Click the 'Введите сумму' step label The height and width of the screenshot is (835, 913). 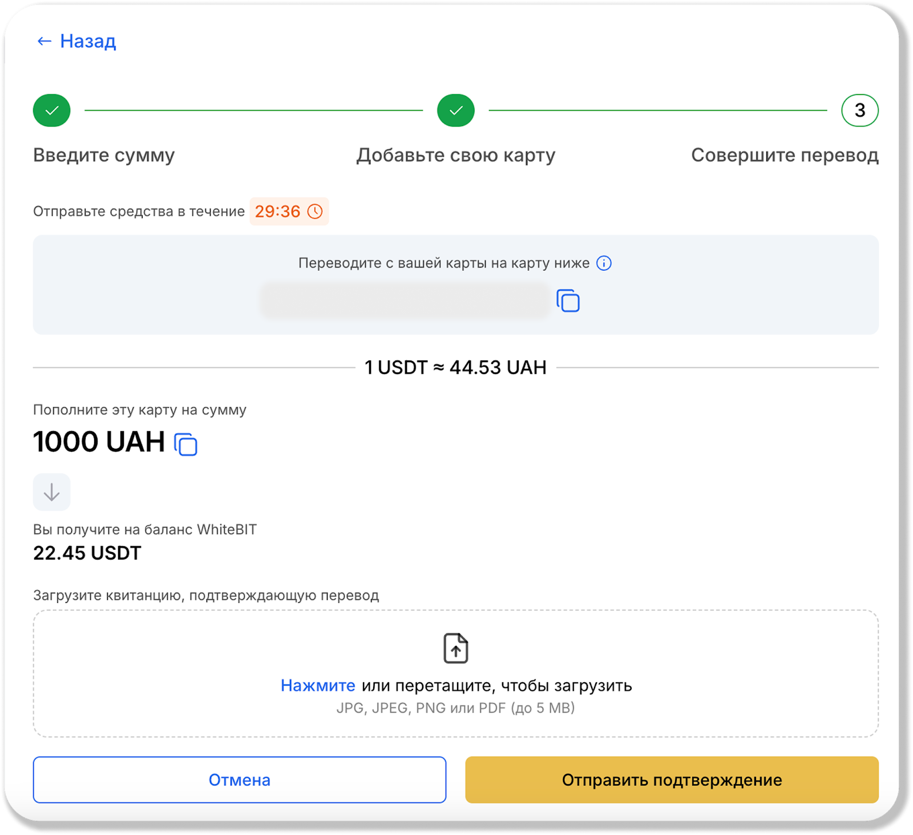(104, 155)
